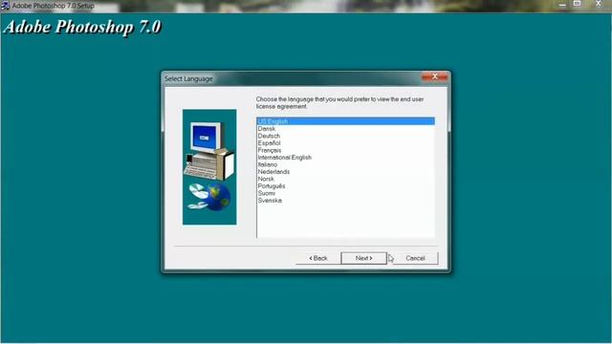Close the Select Language dialog

(435, 76)
